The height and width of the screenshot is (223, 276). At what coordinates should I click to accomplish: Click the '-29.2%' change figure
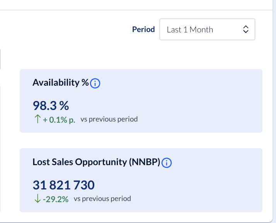click(56, 199)
